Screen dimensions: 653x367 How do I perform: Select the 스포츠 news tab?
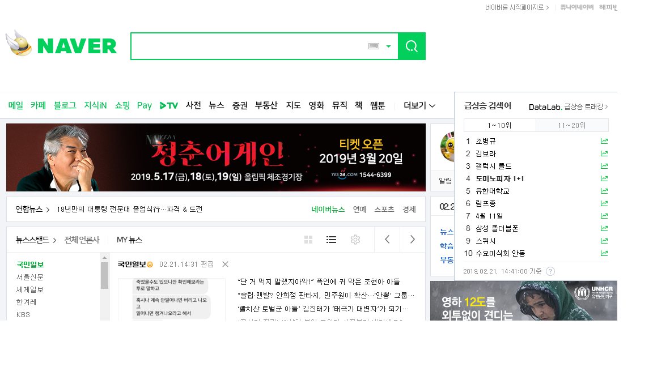click(384, 210)
